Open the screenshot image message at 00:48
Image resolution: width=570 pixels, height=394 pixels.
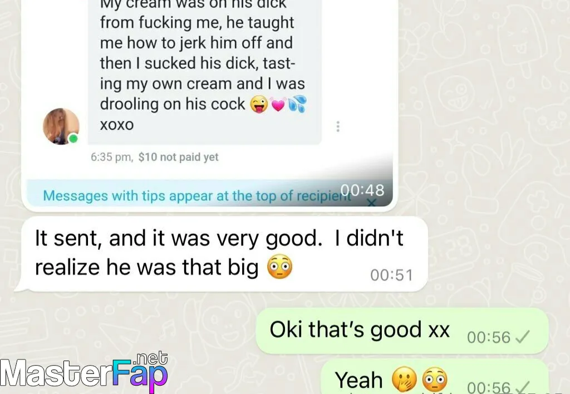[x=209, y=105]
